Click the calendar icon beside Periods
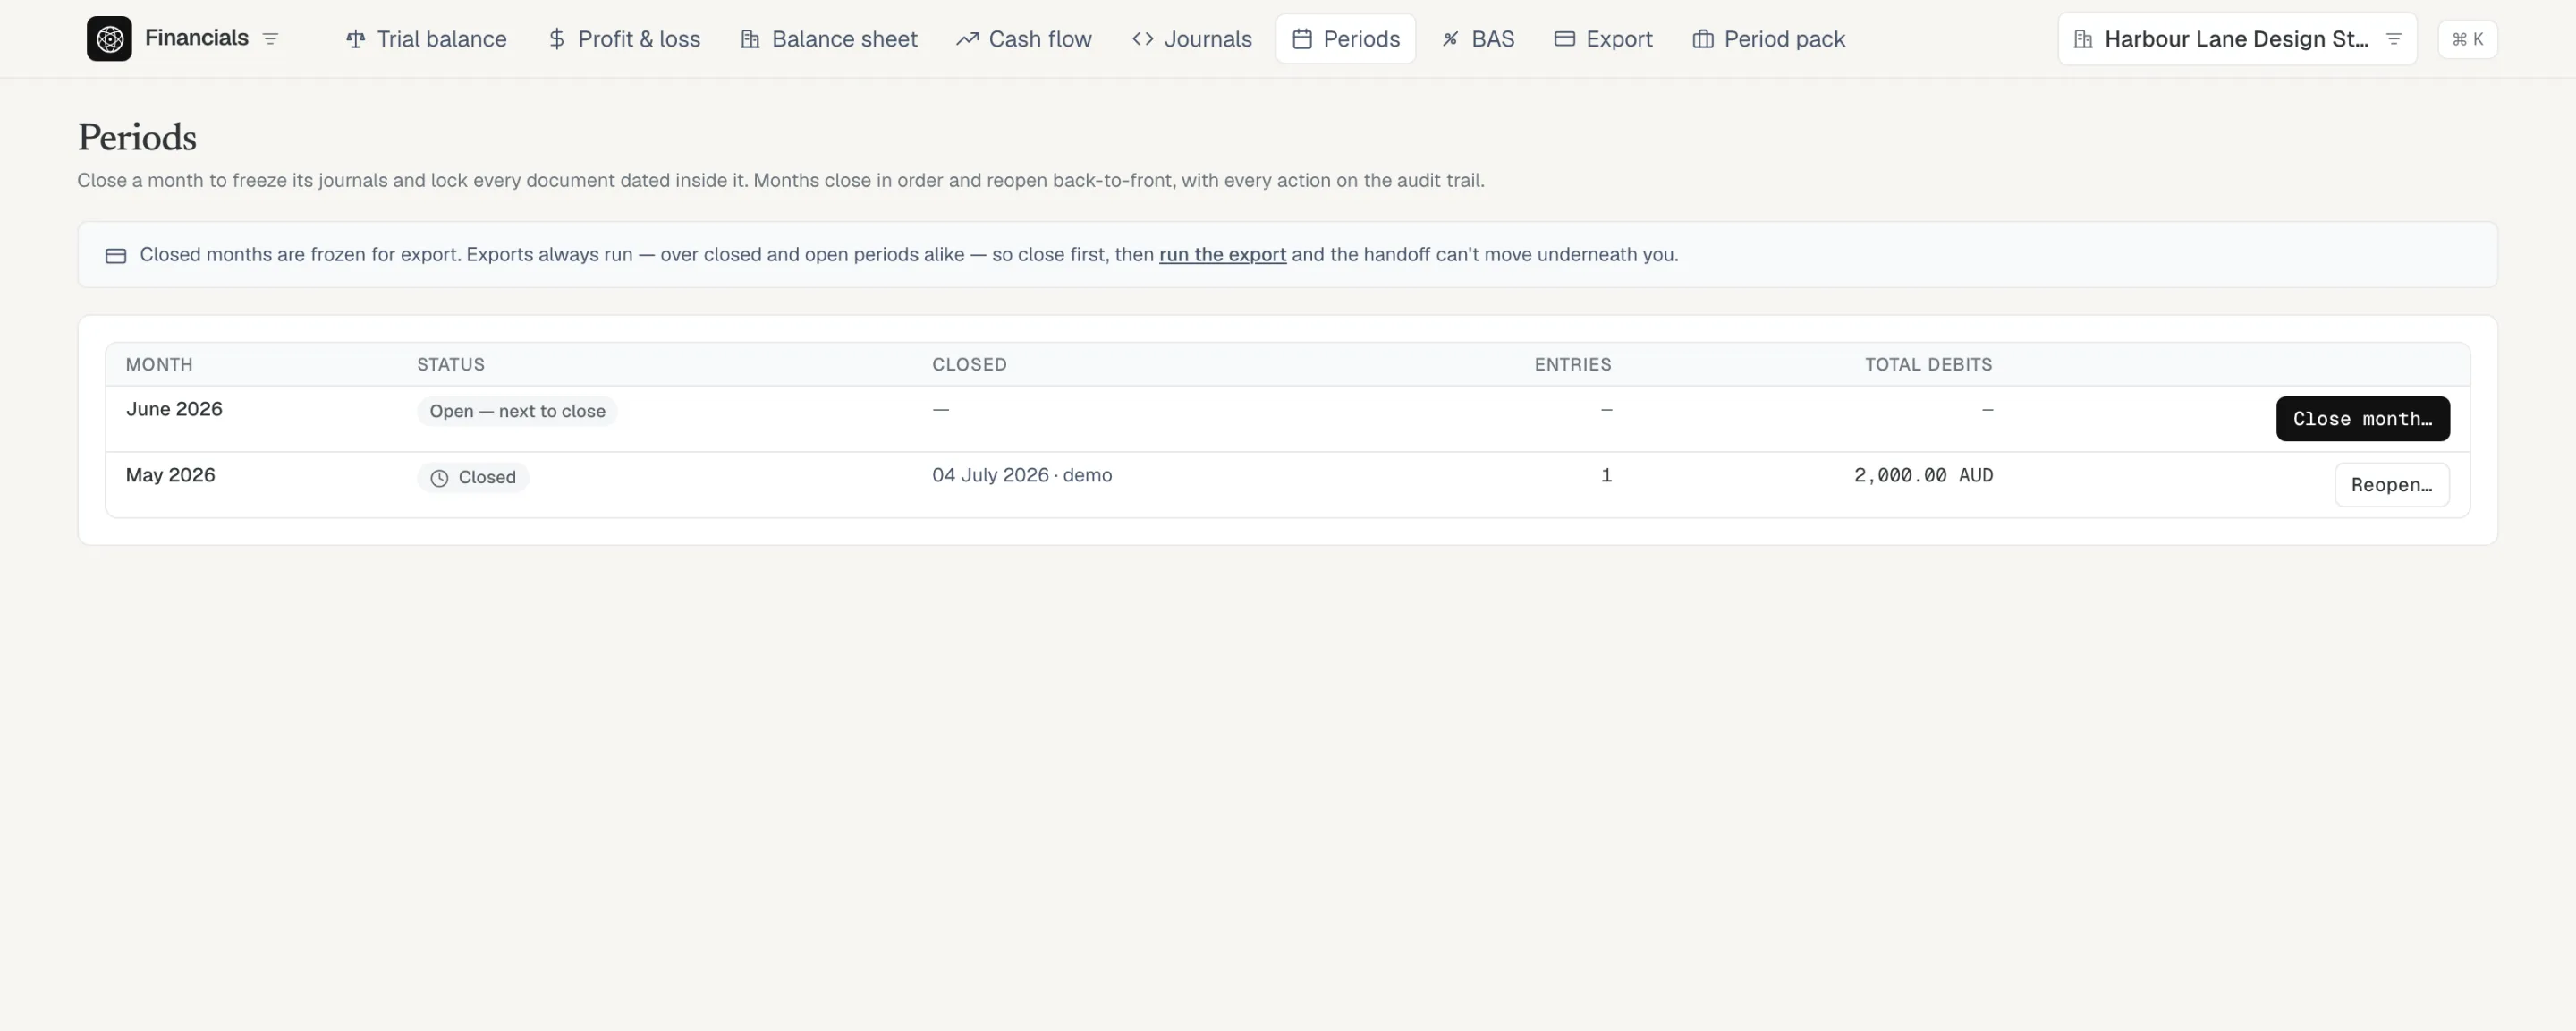This screenshot has height=1031, width=2576. click(x=1302, y=39)
